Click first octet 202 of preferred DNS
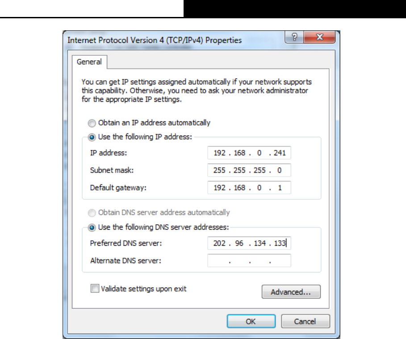Image resolution: width=406 pixels, height=339 pixels. click(219, 244)
